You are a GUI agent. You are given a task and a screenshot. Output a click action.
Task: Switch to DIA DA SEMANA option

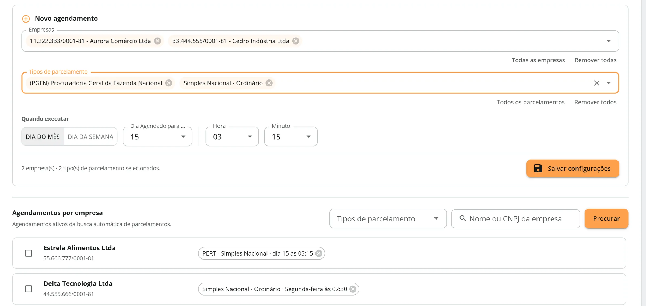tap(90, 137)
